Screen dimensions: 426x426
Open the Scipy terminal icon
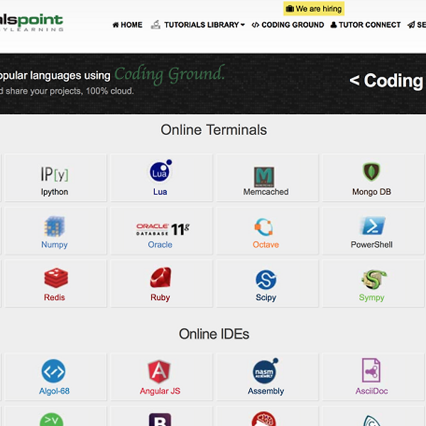point(266,279)
